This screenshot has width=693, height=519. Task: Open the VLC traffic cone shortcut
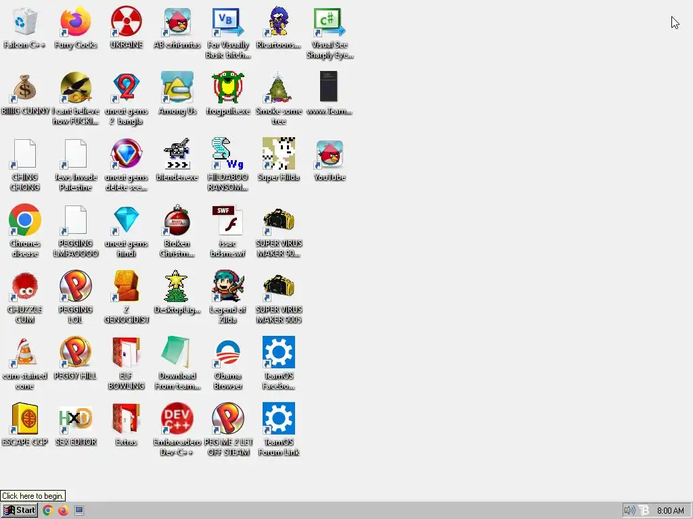(x=25, y=352)
